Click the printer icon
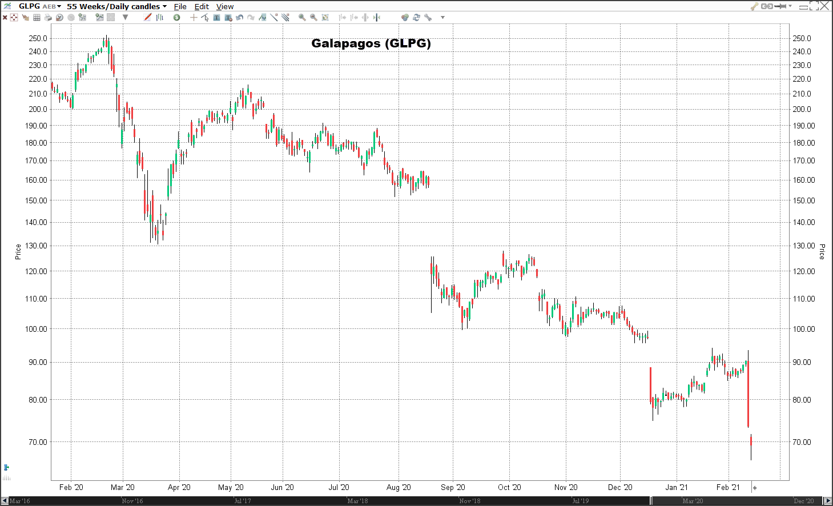The width and height of the screenshot is (833, 506). pos(48,17)
